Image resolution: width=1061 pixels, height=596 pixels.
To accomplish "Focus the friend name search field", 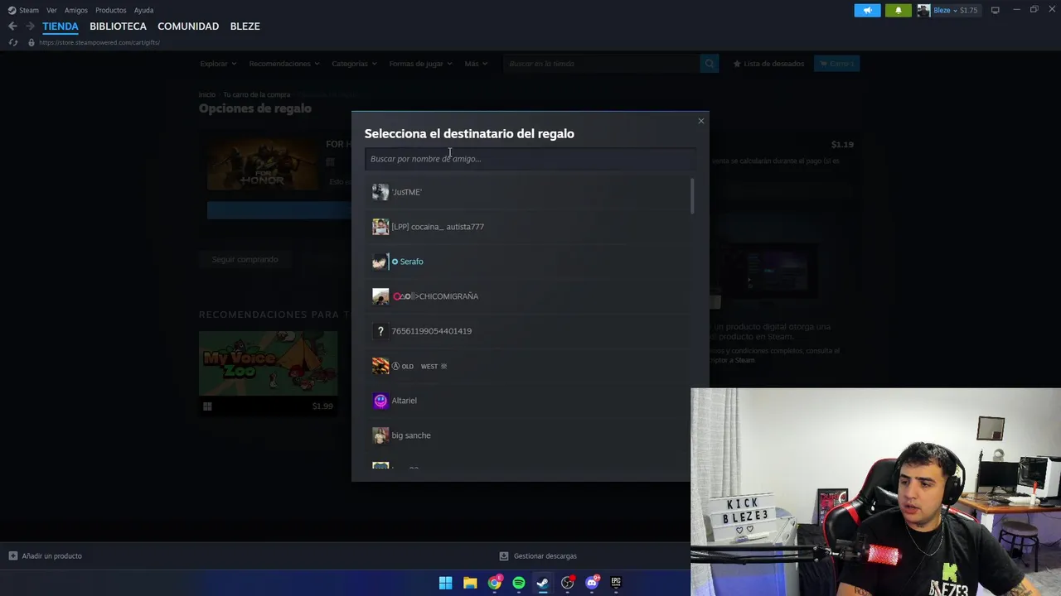I will (x=530, y=159).
